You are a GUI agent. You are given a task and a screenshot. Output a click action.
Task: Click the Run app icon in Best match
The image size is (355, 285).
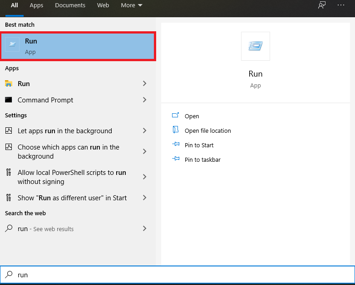click(12, 45)
